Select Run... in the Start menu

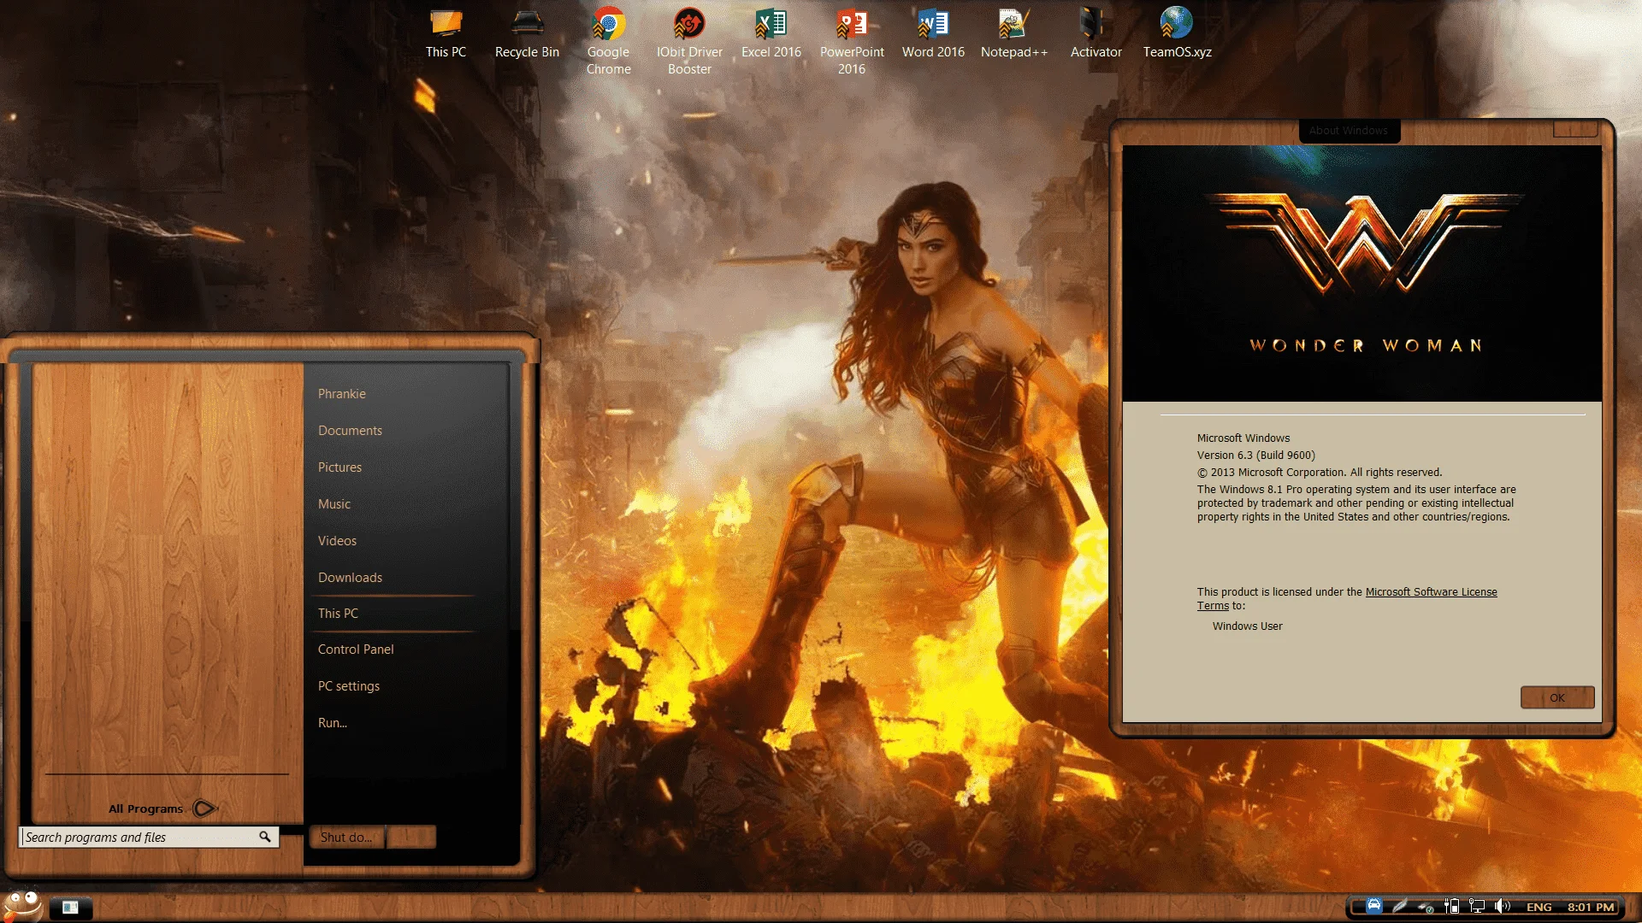[x=333, y=723]
